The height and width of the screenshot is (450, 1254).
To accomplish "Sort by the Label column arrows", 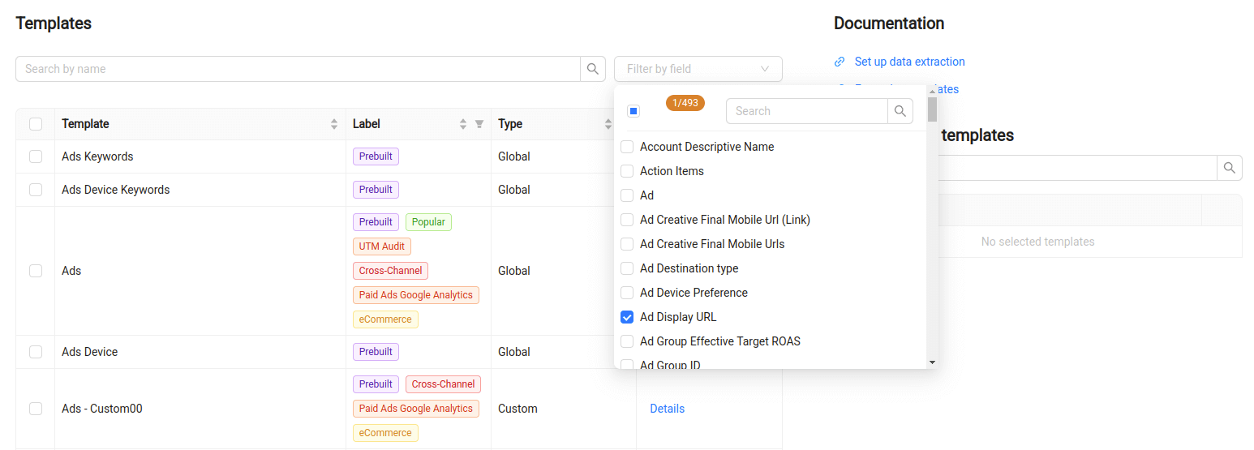I will click(x=463, y=124).
